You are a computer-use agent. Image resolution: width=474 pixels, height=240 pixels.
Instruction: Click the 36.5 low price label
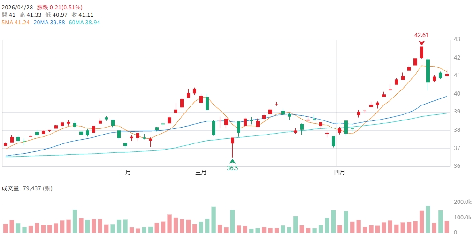[x=232, y=168]
